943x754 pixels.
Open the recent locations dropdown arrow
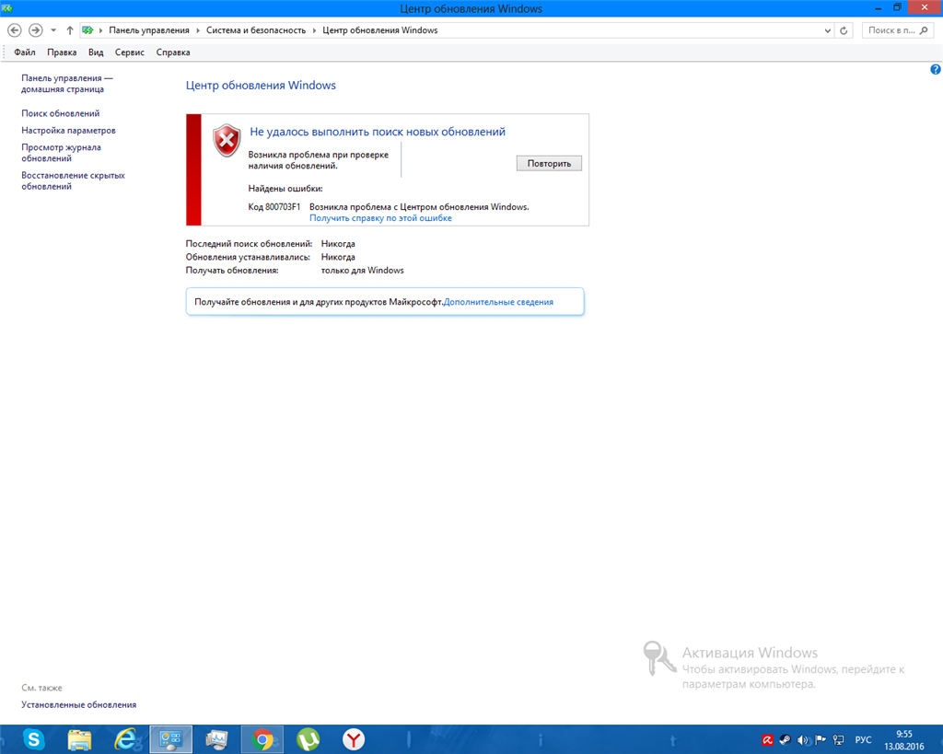click(x=53, y=30)
